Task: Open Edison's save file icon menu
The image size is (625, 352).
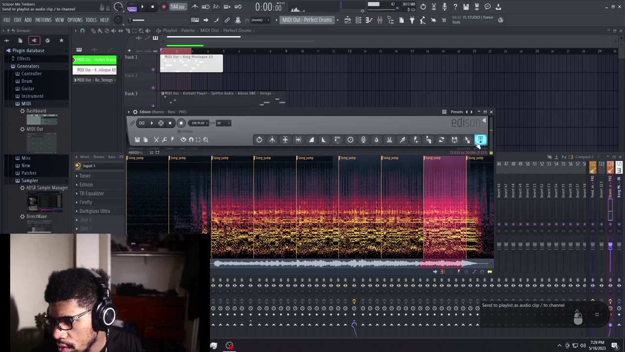Action: 137,140
